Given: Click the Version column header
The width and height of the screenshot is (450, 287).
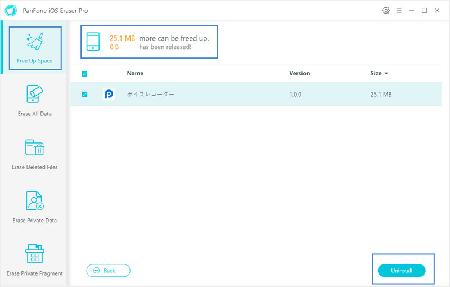Looking at the screenshot, I should [x=300, y=73].
